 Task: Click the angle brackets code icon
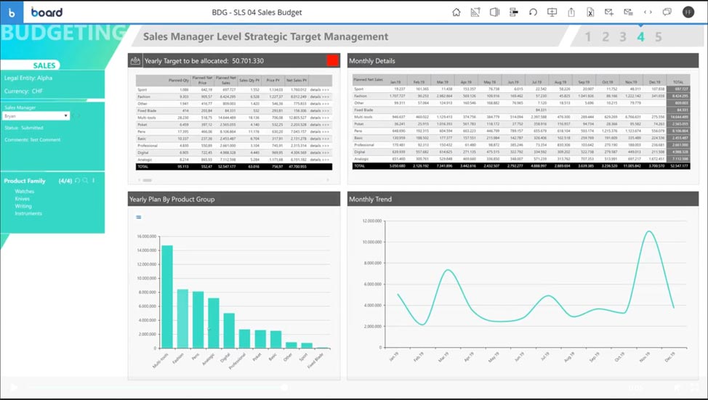[x=648, y=12]
